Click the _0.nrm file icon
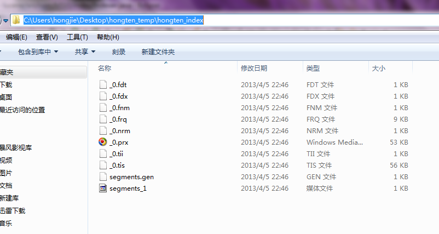Viewport: 439px width, 234px height. [x=103, y=130]
